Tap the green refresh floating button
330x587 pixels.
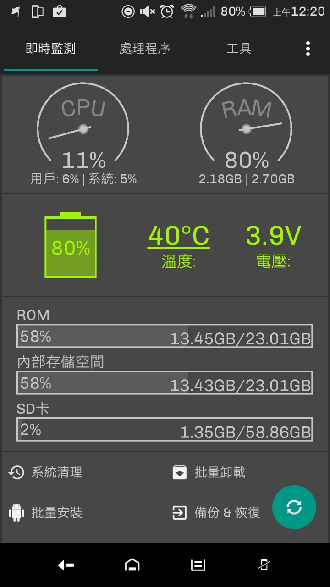coord(294,507)
